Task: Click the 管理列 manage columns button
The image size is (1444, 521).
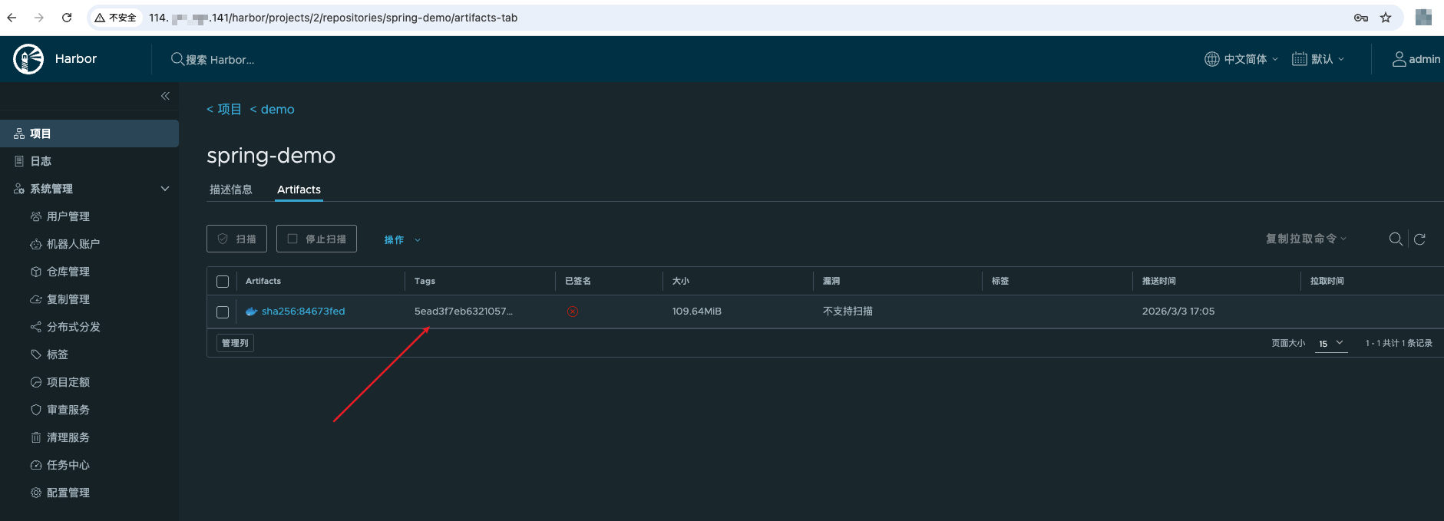Action: click(235, 343)
